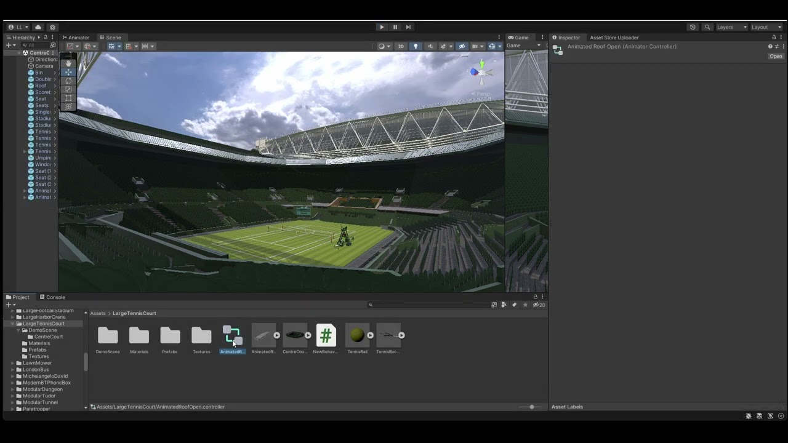Viewport: 788px width, 443px height.
Task: Start Play mode
Action: point(382,27)
